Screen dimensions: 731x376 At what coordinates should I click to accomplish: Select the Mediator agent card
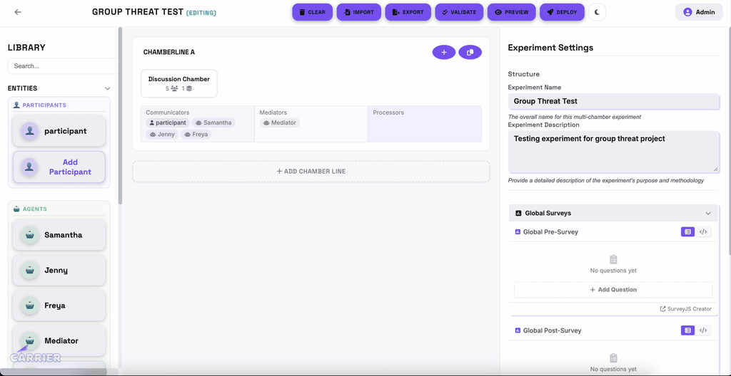coord(59,340)
